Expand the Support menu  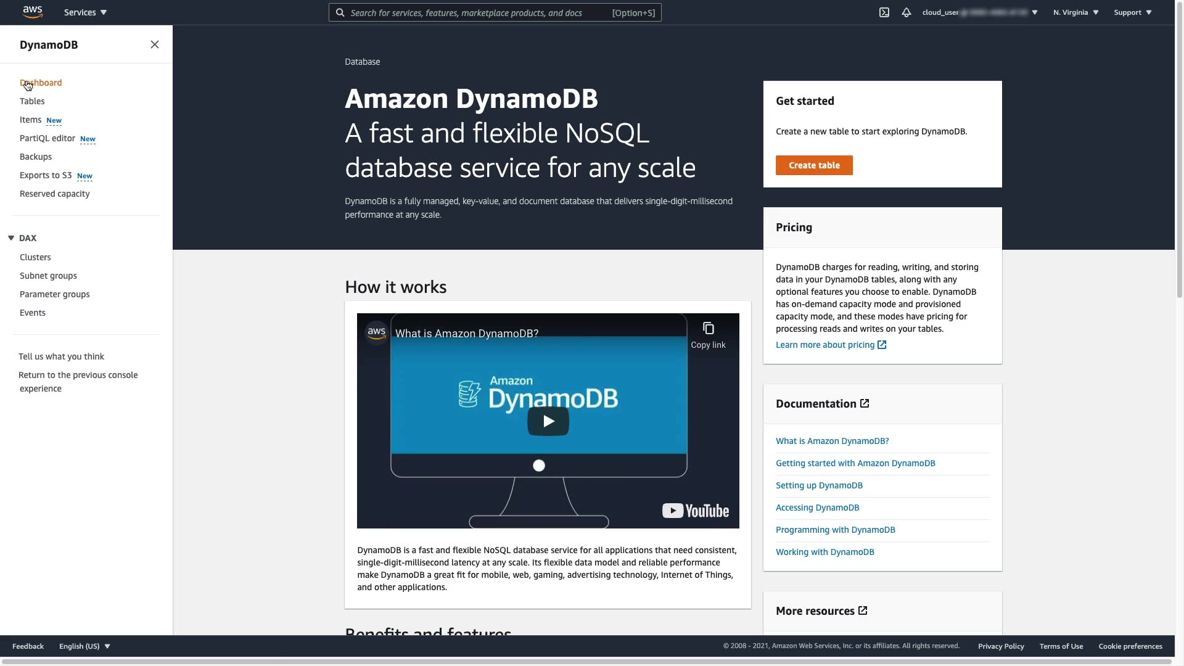(1132, 12)
